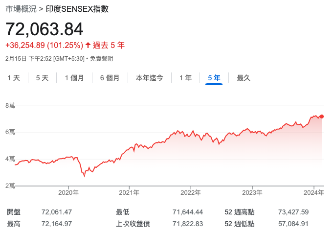Click the 8萬 y-axis label
This screenshot has height=233, width=334.
(x=10, y=106)
